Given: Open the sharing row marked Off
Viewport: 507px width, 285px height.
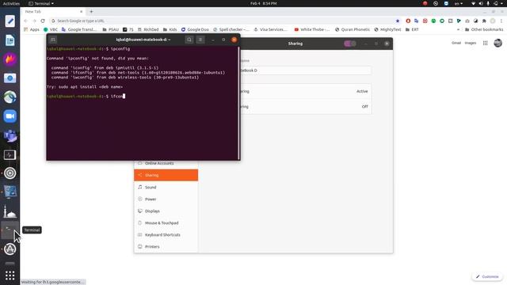Looking at the screenshot, I should click(306, 107).
